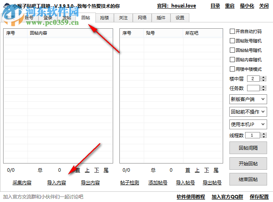Go to first page of post number list
This screenshot has width=273, height=202.
click(188, 170)
